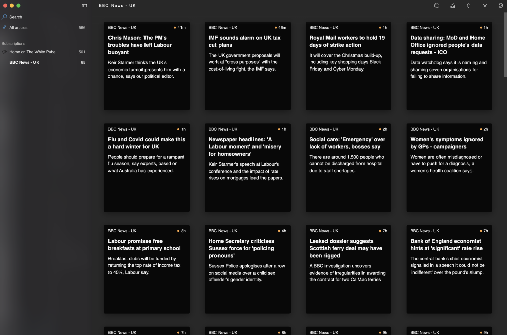Open notifications via the bell icon
The width and height of the screenshot is (507, 335).
pos(468,5)
